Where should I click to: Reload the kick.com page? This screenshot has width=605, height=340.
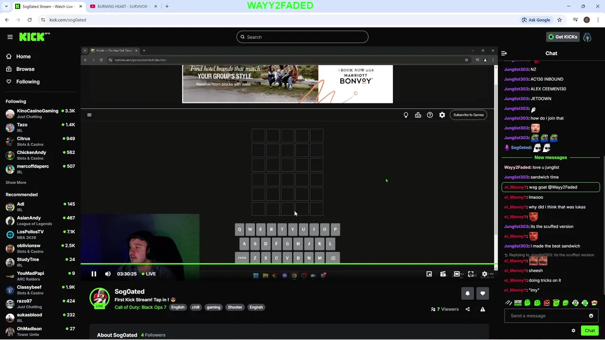pos(29,20)
